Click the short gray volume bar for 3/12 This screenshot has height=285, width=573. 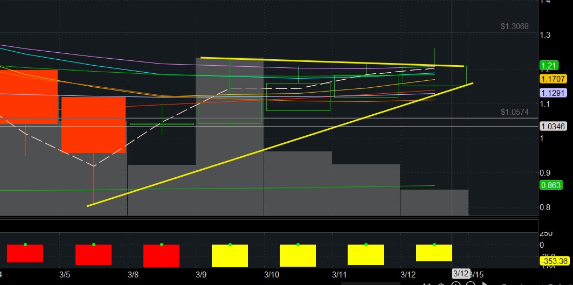tap(434, 203)
